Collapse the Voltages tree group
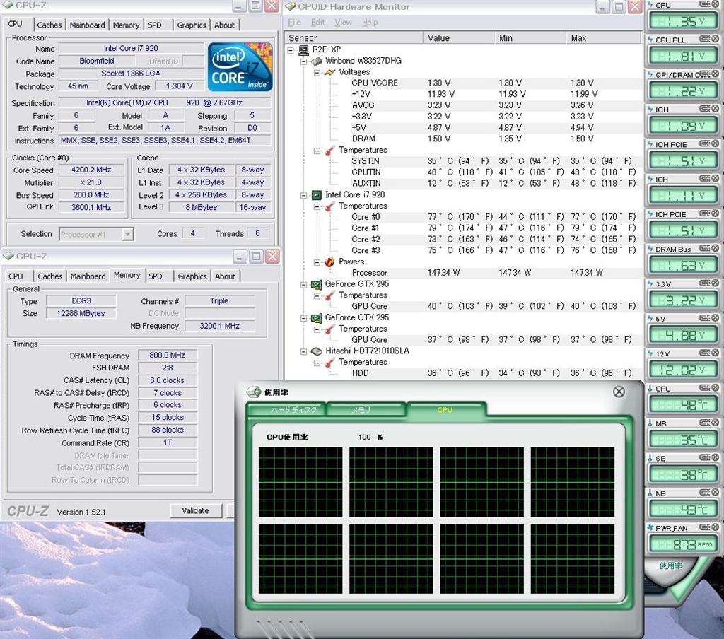Screen dimensions: 724x639 pyautogui.click(x=316, y=72)
